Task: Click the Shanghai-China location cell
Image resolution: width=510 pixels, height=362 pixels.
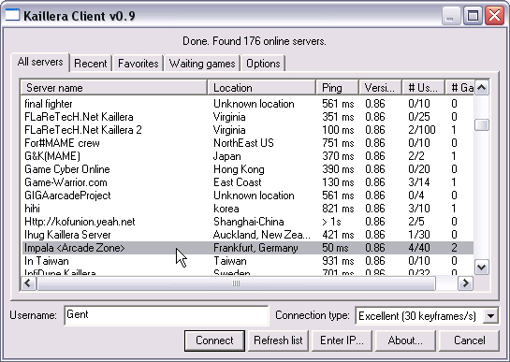Action: coord(249,222)
